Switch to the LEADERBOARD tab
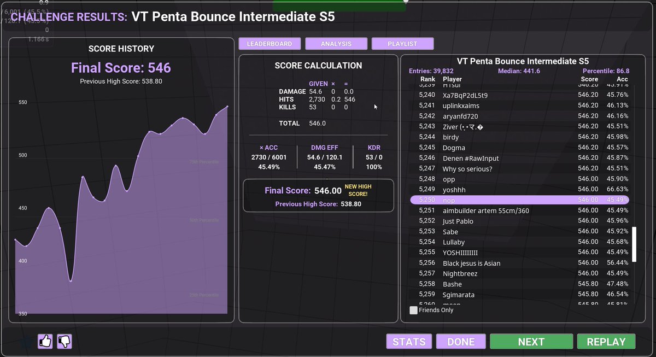 pyautogui.click(x=269, y=44)
